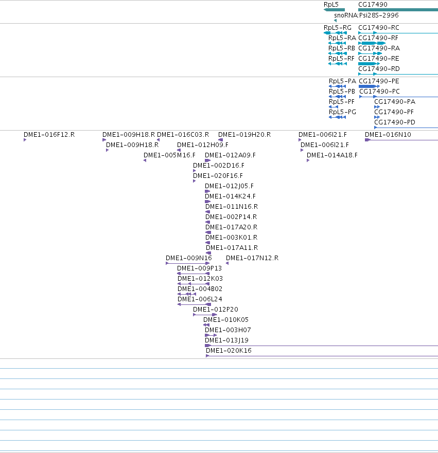This screenshot has height=453, width=438.
Task: Select the DME1-016F12.R read
Action: [25, 140]
